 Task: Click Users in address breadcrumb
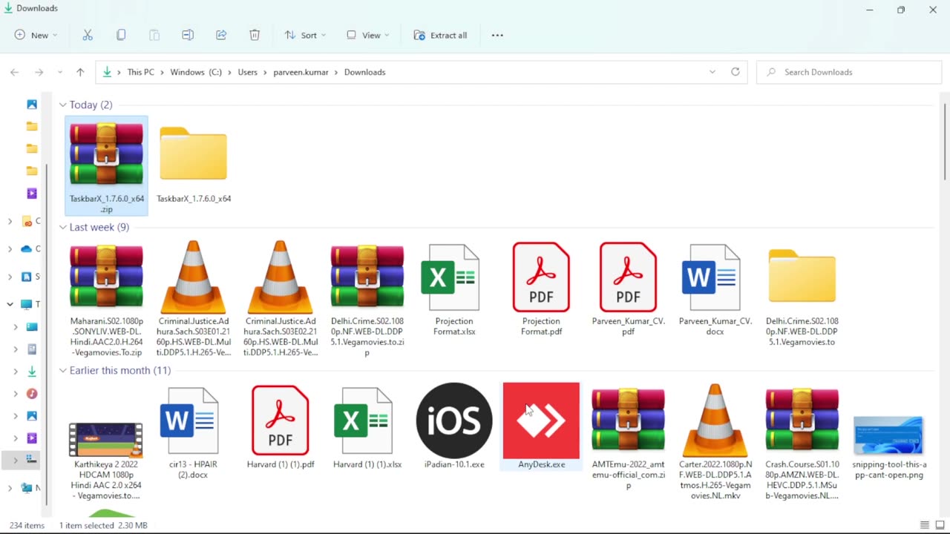(247, 72)
